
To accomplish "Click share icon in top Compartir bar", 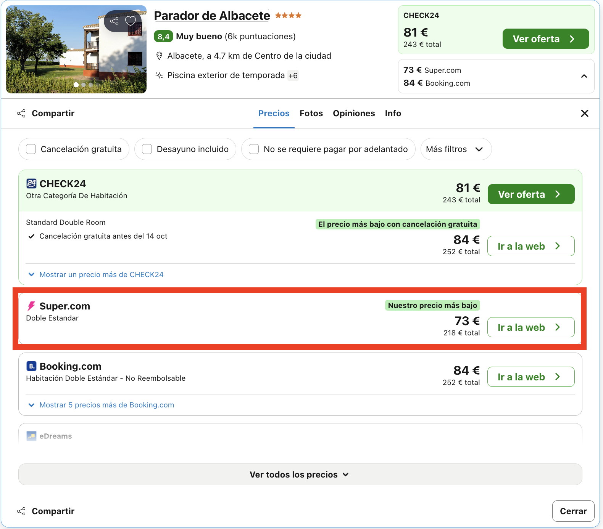I will pos(21,113).
